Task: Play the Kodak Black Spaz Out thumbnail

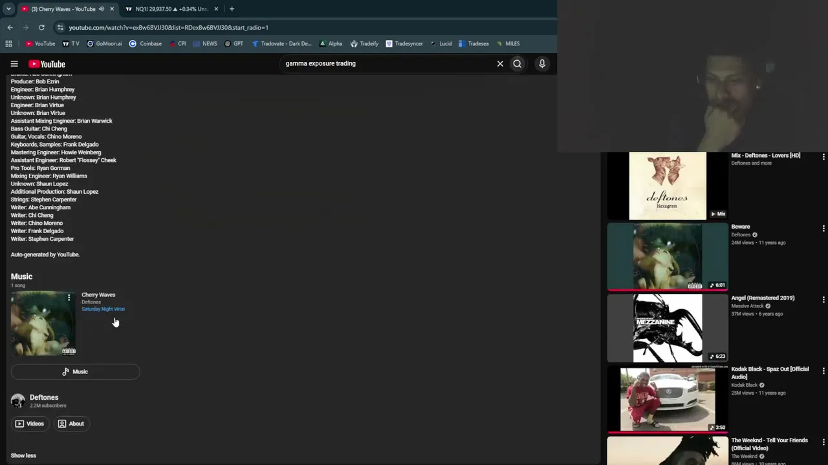Action: 668,399
